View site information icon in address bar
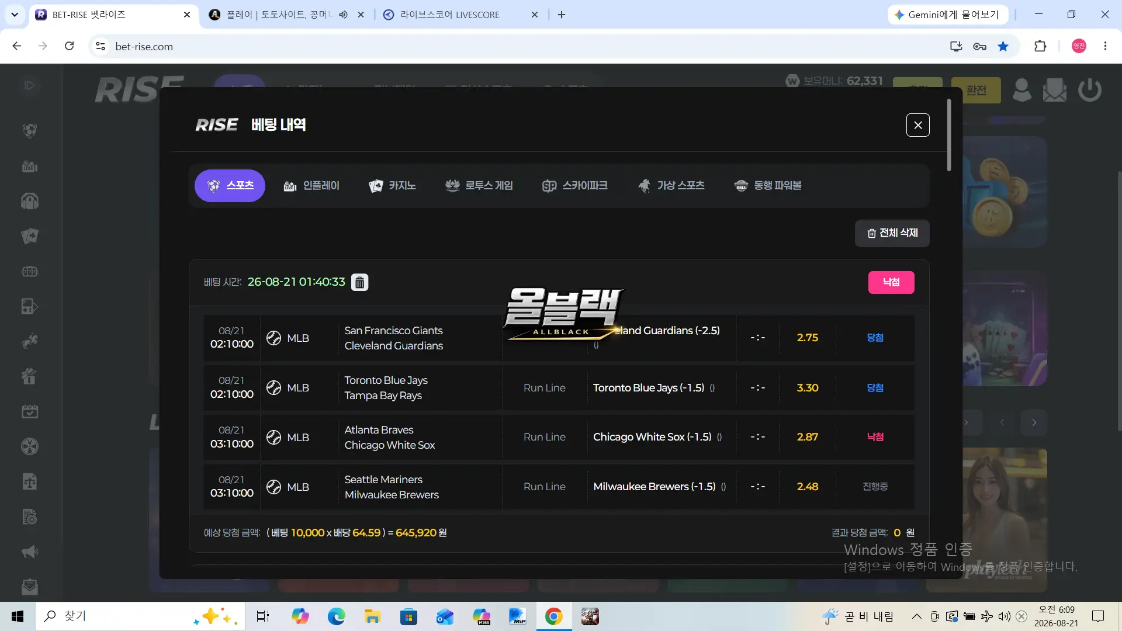Image resolution: width=1122 pixels, height=631 pixels. tap(101, 46)
